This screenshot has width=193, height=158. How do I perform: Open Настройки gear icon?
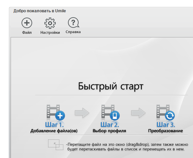click(50, 23)
